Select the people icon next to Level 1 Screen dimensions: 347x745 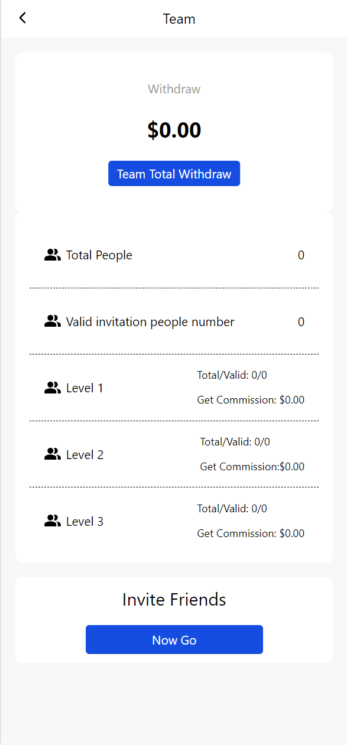(53, 388)
